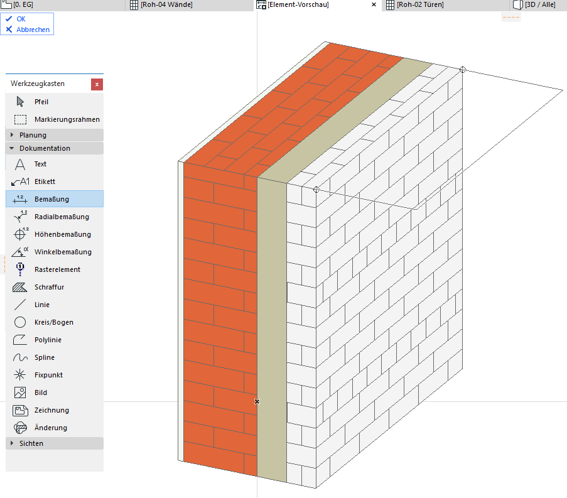567x498 pixels.
Task: Choose the Text tool icon
Action: 20,164
